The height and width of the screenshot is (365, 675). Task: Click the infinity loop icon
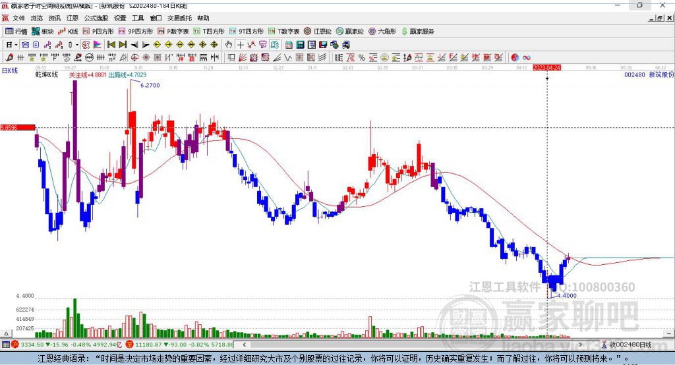click(x=526, y=58)
